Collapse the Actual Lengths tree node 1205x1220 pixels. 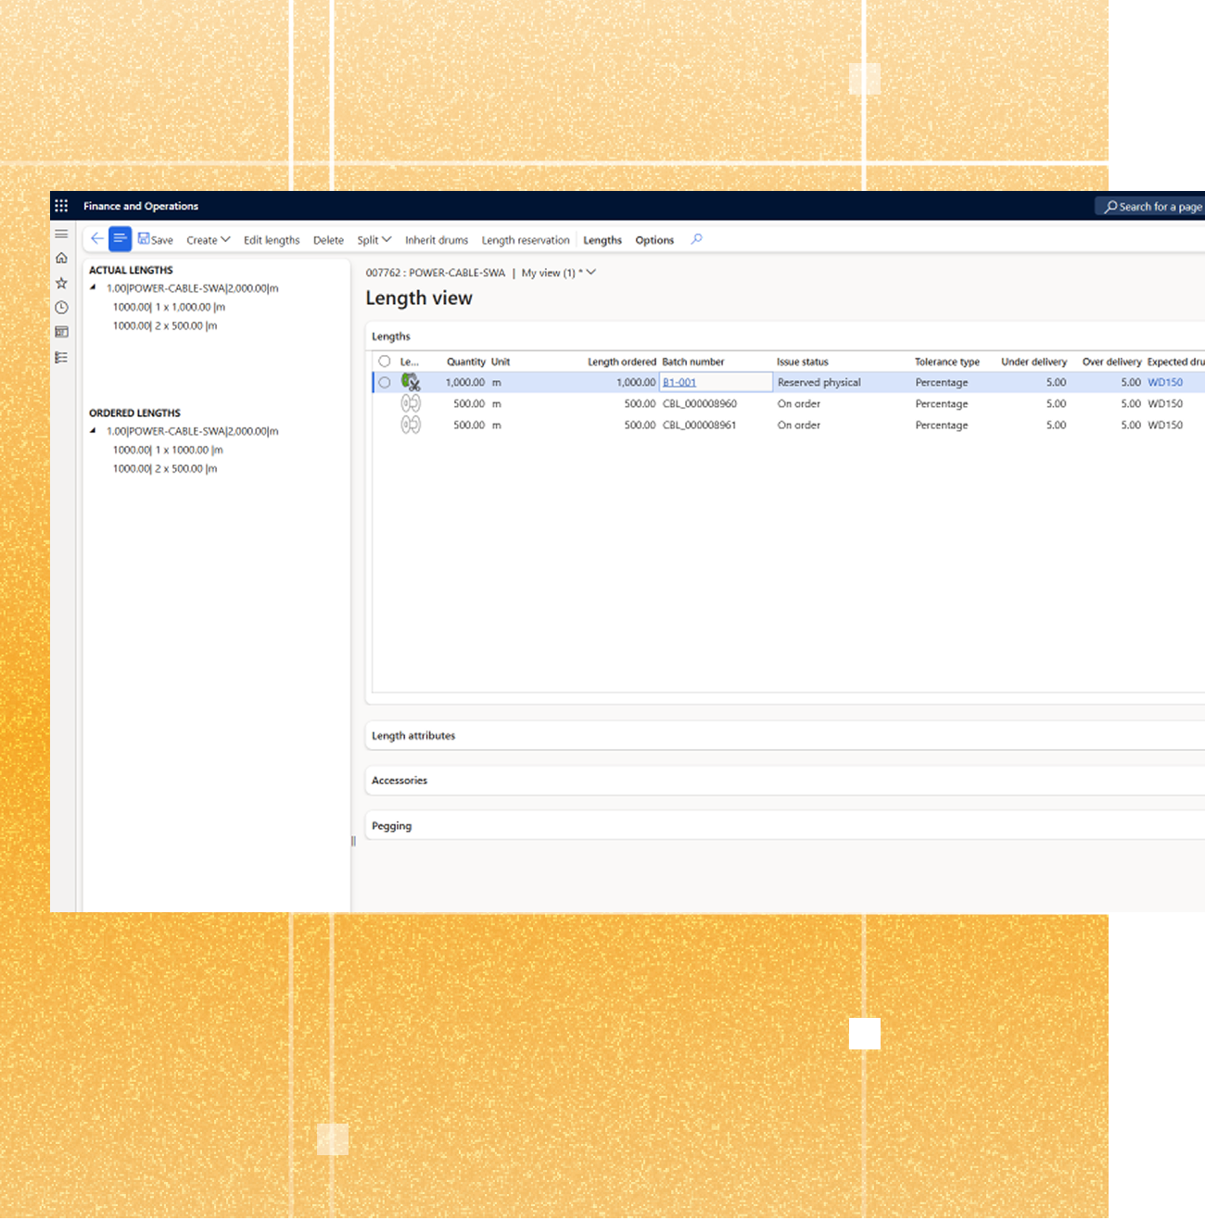click(x=93, y=288)
